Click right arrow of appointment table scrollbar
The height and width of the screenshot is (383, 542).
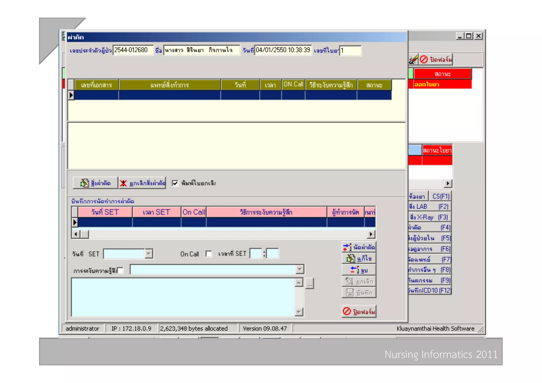pyautogui.click(x=371, y=234)
